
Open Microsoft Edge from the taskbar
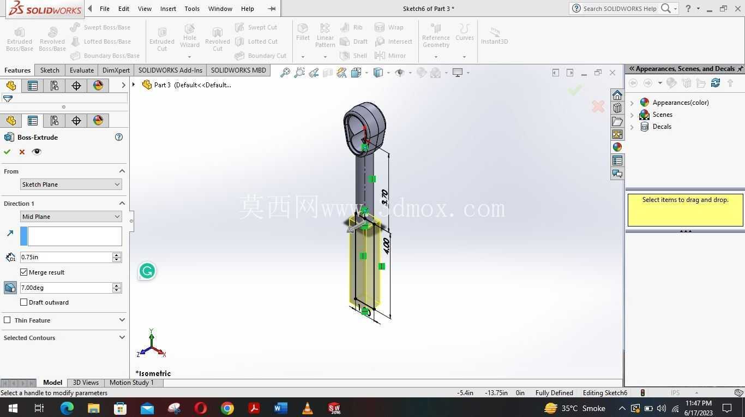67,408
